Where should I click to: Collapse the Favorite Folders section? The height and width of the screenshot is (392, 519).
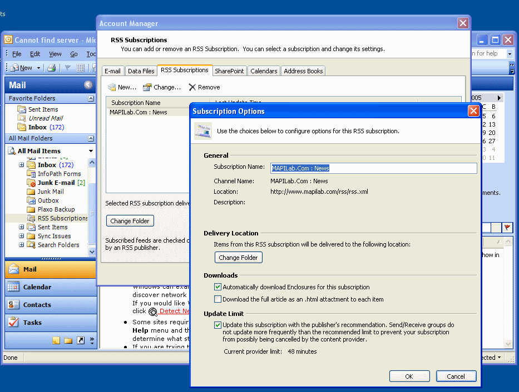91,98
